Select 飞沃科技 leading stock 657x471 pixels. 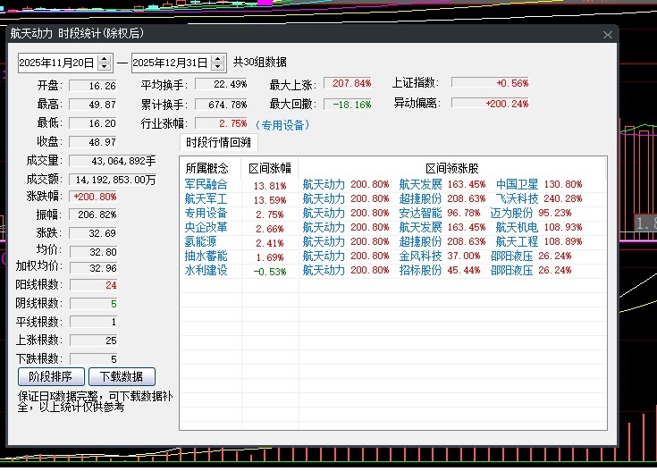pos(517,198)
